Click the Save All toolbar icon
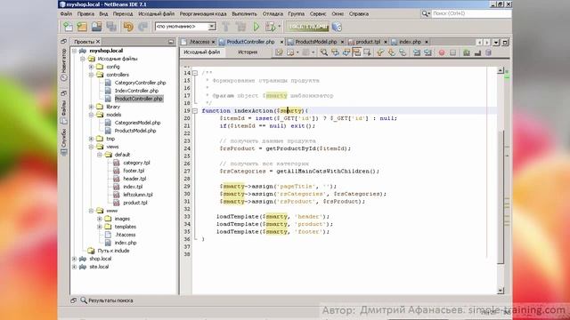 pos(111,27)
